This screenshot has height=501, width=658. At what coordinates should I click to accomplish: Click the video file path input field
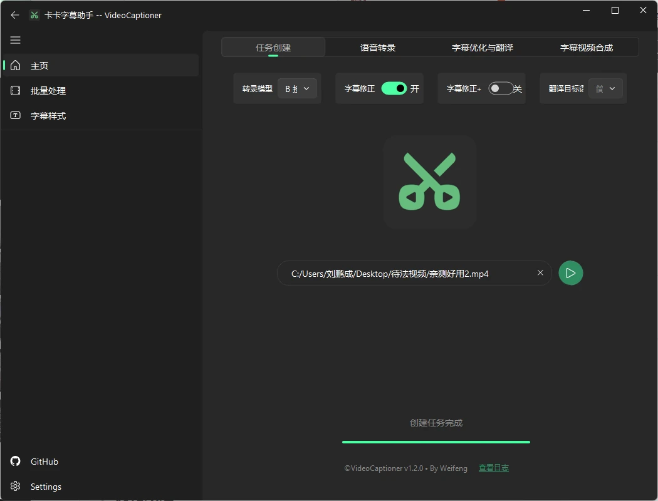[407, 274]
